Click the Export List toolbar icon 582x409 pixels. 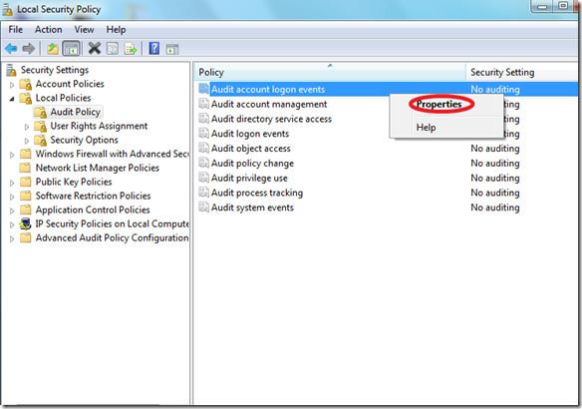[131, 49]
